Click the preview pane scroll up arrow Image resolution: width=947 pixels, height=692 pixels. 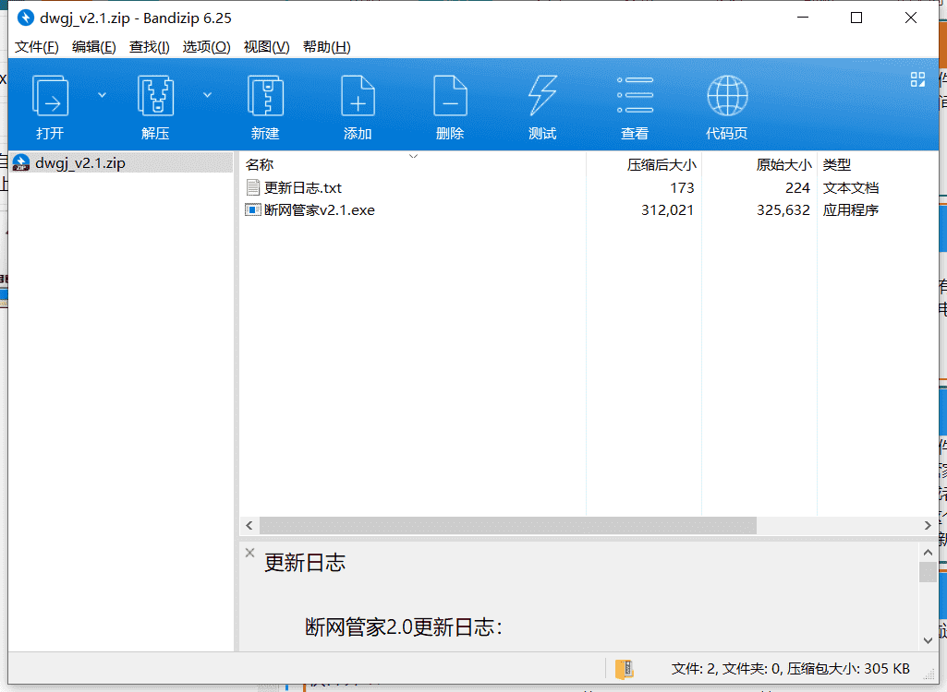pyautogui.click(x=928, y=552)
